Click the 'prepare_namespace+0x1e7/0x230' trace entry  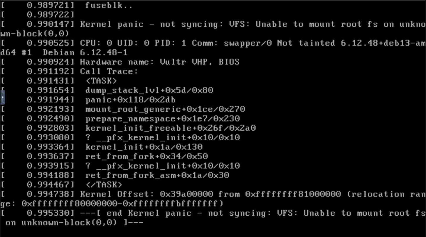point(162,119)
